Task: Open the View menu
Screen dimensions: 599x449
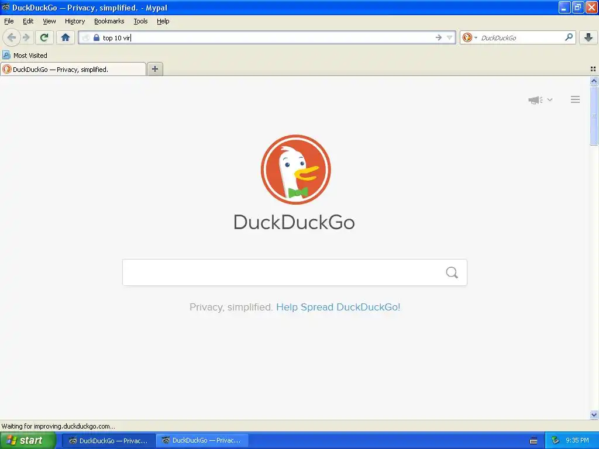Action: point(49,21)
